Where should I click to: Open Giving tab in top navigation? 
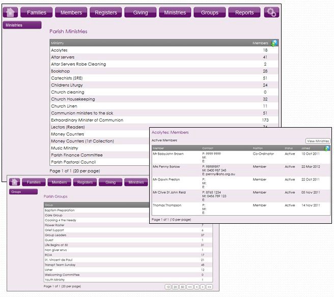[141, 12]
